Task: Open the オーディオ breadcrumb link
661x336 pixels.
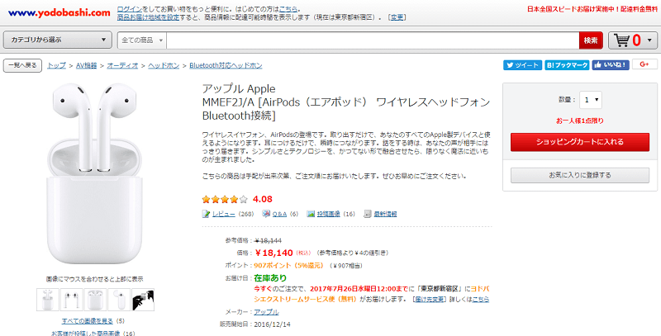Action: (122, 66)
